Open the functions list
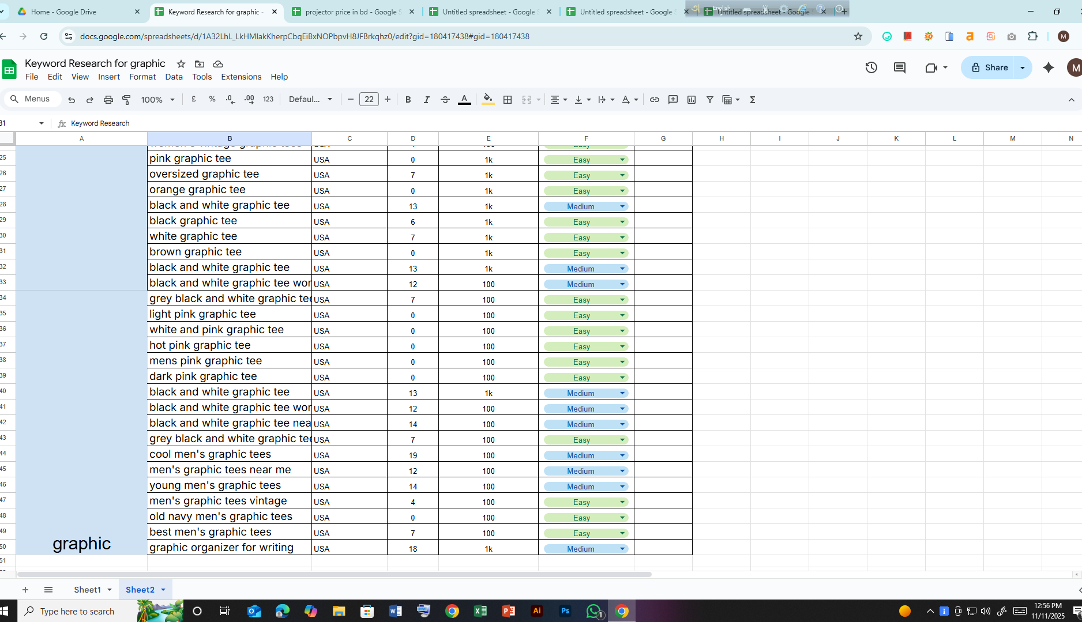This screenshot has width=1082, height=622. (752, 99)
